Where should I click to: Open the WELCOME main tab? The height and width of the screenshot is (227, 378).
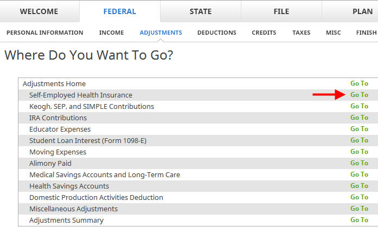coord(39,11)
